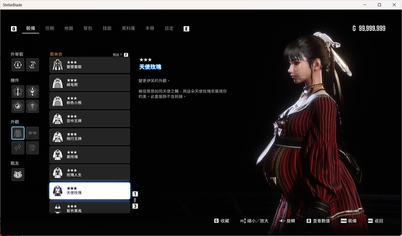402x236 pixels.
Task: Switch to the 技能 tab
Action: point(107,28)
